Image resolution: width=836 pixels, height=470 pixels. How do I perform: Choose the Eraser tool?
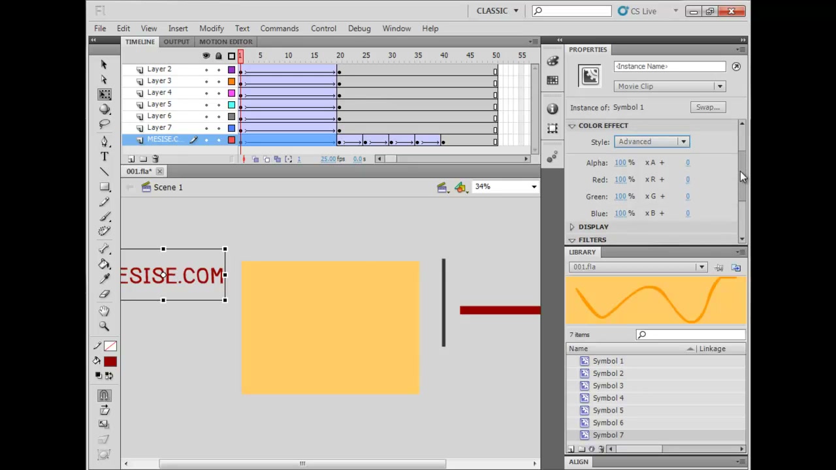pyautogui.click(x=104, y=294)
